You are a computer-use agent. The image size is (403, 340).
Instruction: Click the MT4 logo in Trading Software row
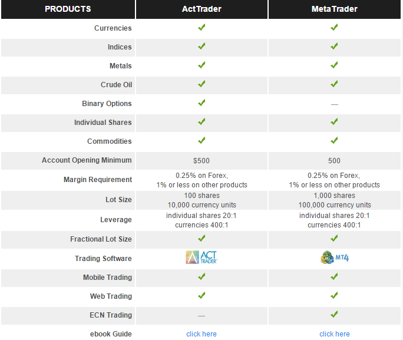click(335, 258)
